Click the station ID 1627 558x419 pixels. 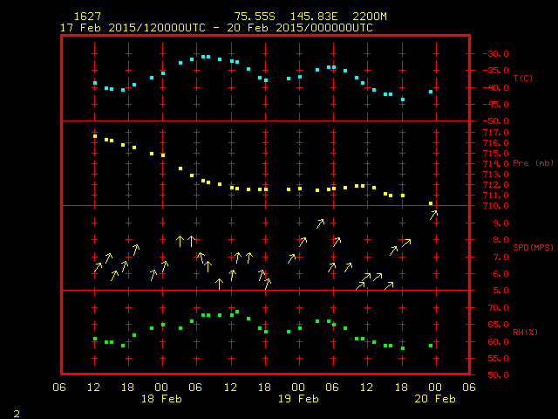click(87, 17)
